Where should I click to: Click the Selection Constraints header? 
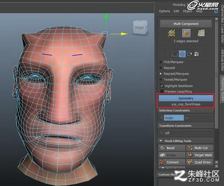coord(186,111)
